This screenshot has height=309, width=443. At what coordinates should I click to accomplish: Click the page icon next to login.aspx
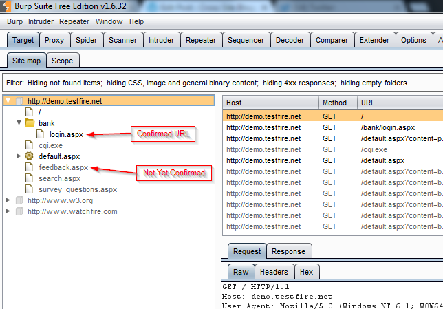[41, 134]
